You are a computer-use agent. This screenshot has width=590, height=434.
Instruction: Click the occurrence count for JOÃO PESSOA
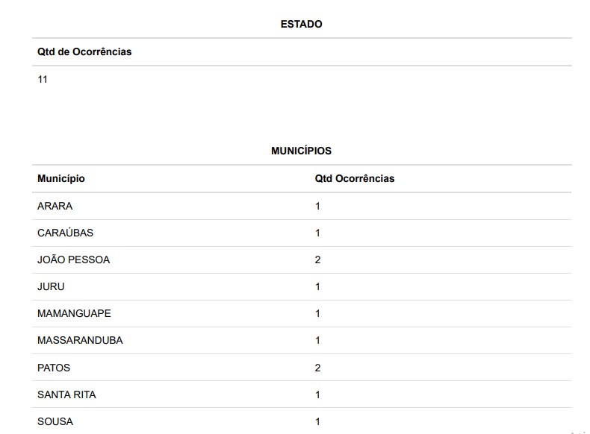click(x=317, y=260)
